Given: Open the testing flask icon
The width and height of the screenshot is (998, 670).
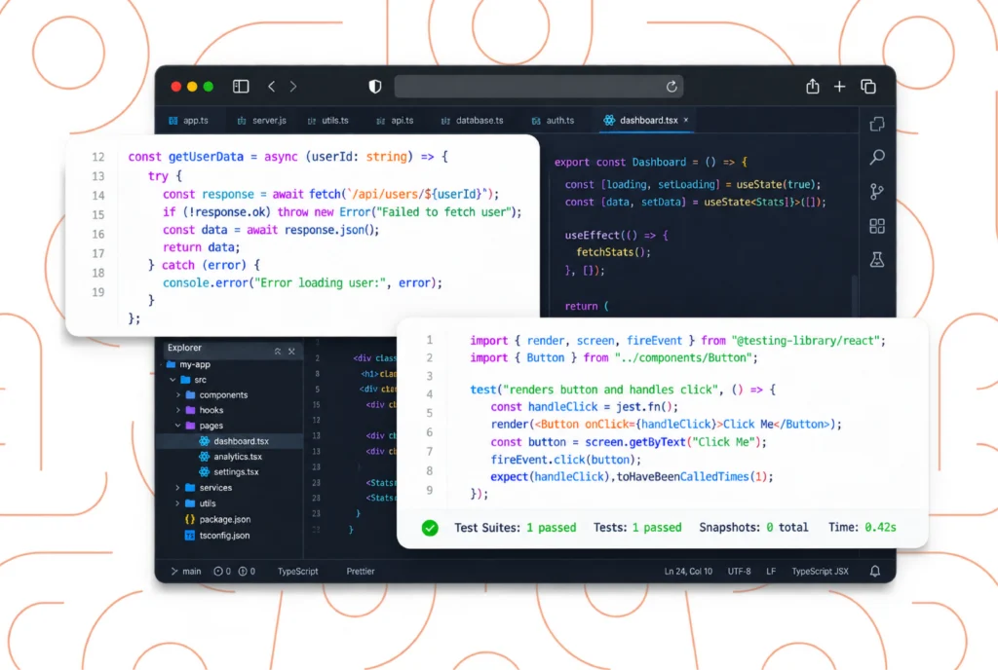Looking at the screenshot, I should tap(877, 259).
